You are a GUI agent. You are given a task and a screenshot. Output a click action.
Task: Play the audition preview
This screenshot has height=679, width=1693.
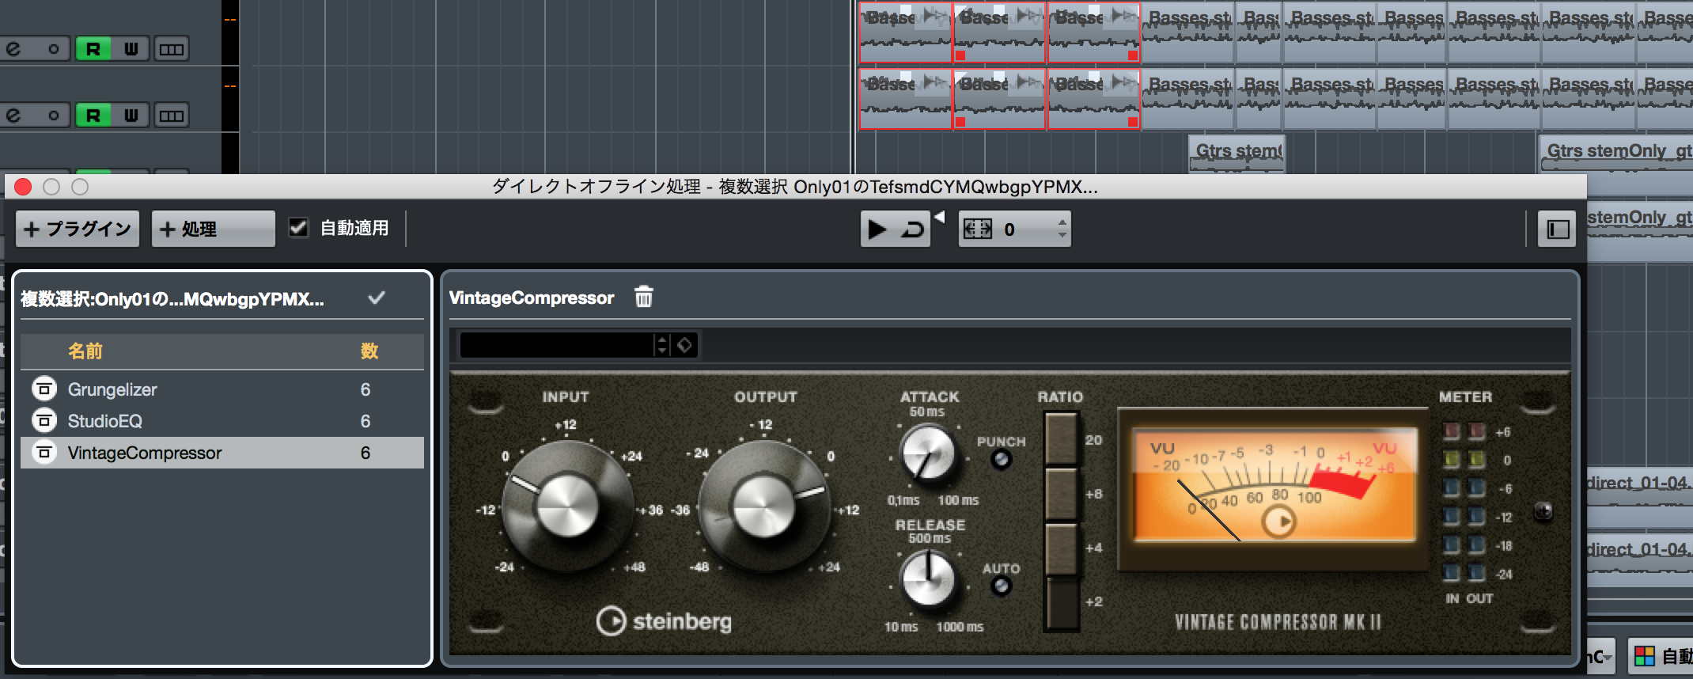pyautogui.click(x=877, y=229)
